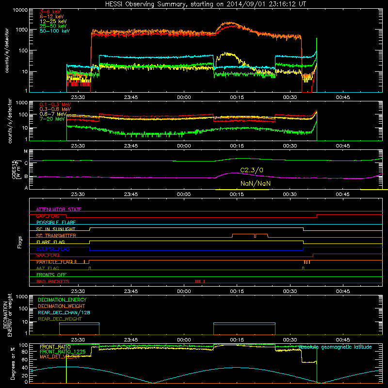Click the 00:45 tick of decimation panel
Viewport: 388px width, 388px height.
pyautogui.click(x=343, y=340)
